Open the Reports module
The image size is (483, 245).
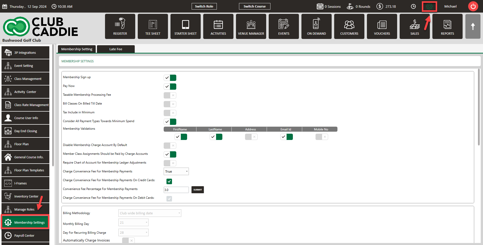coord(447,26)
